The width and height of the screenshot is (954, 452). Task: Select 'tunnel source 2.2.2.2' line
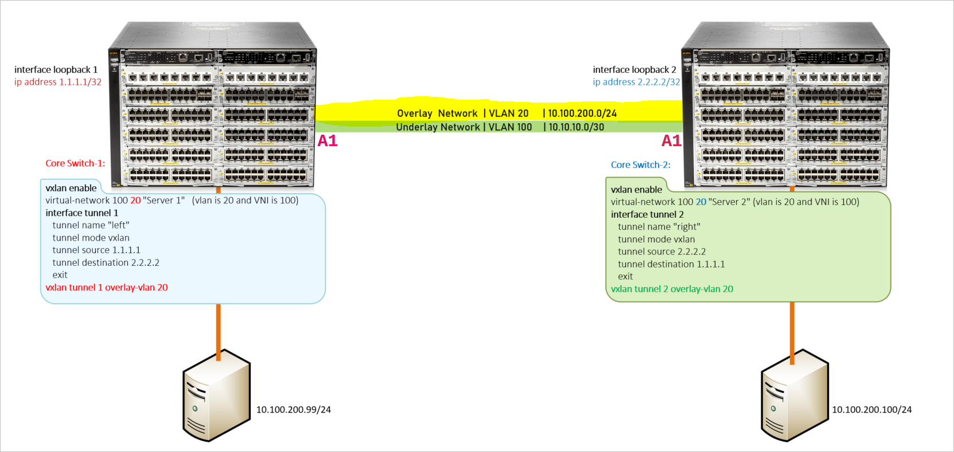[x=662, y=252]
